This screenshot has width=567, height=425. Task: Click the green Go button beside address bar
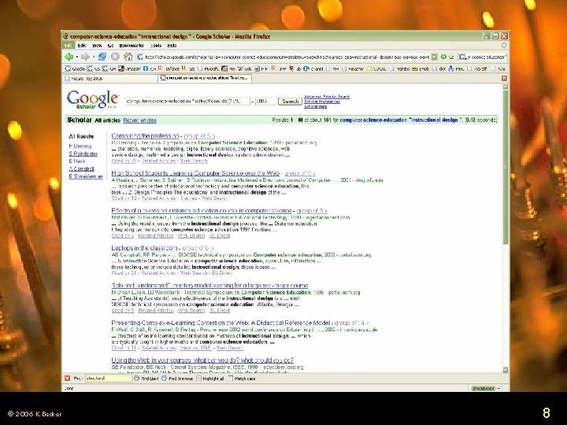point(443,57)
